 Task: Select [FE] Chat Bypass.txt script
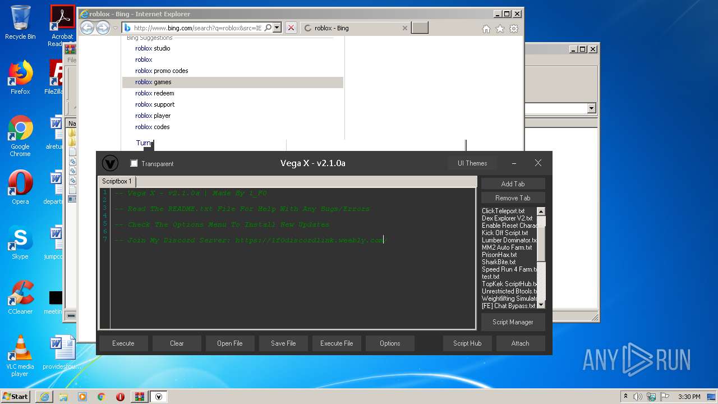[x=508, y=306]
